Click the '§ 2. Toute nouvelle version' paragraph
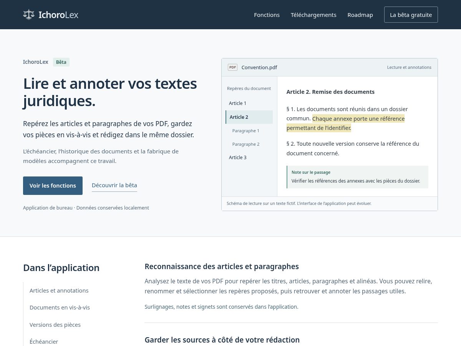 (x=353, y=148)
